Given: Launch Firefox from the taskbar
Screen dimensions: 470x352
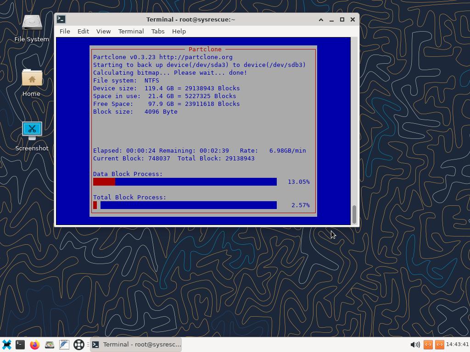Looking at the screenshot, I should pyautogui.click(x=35, y=344).
